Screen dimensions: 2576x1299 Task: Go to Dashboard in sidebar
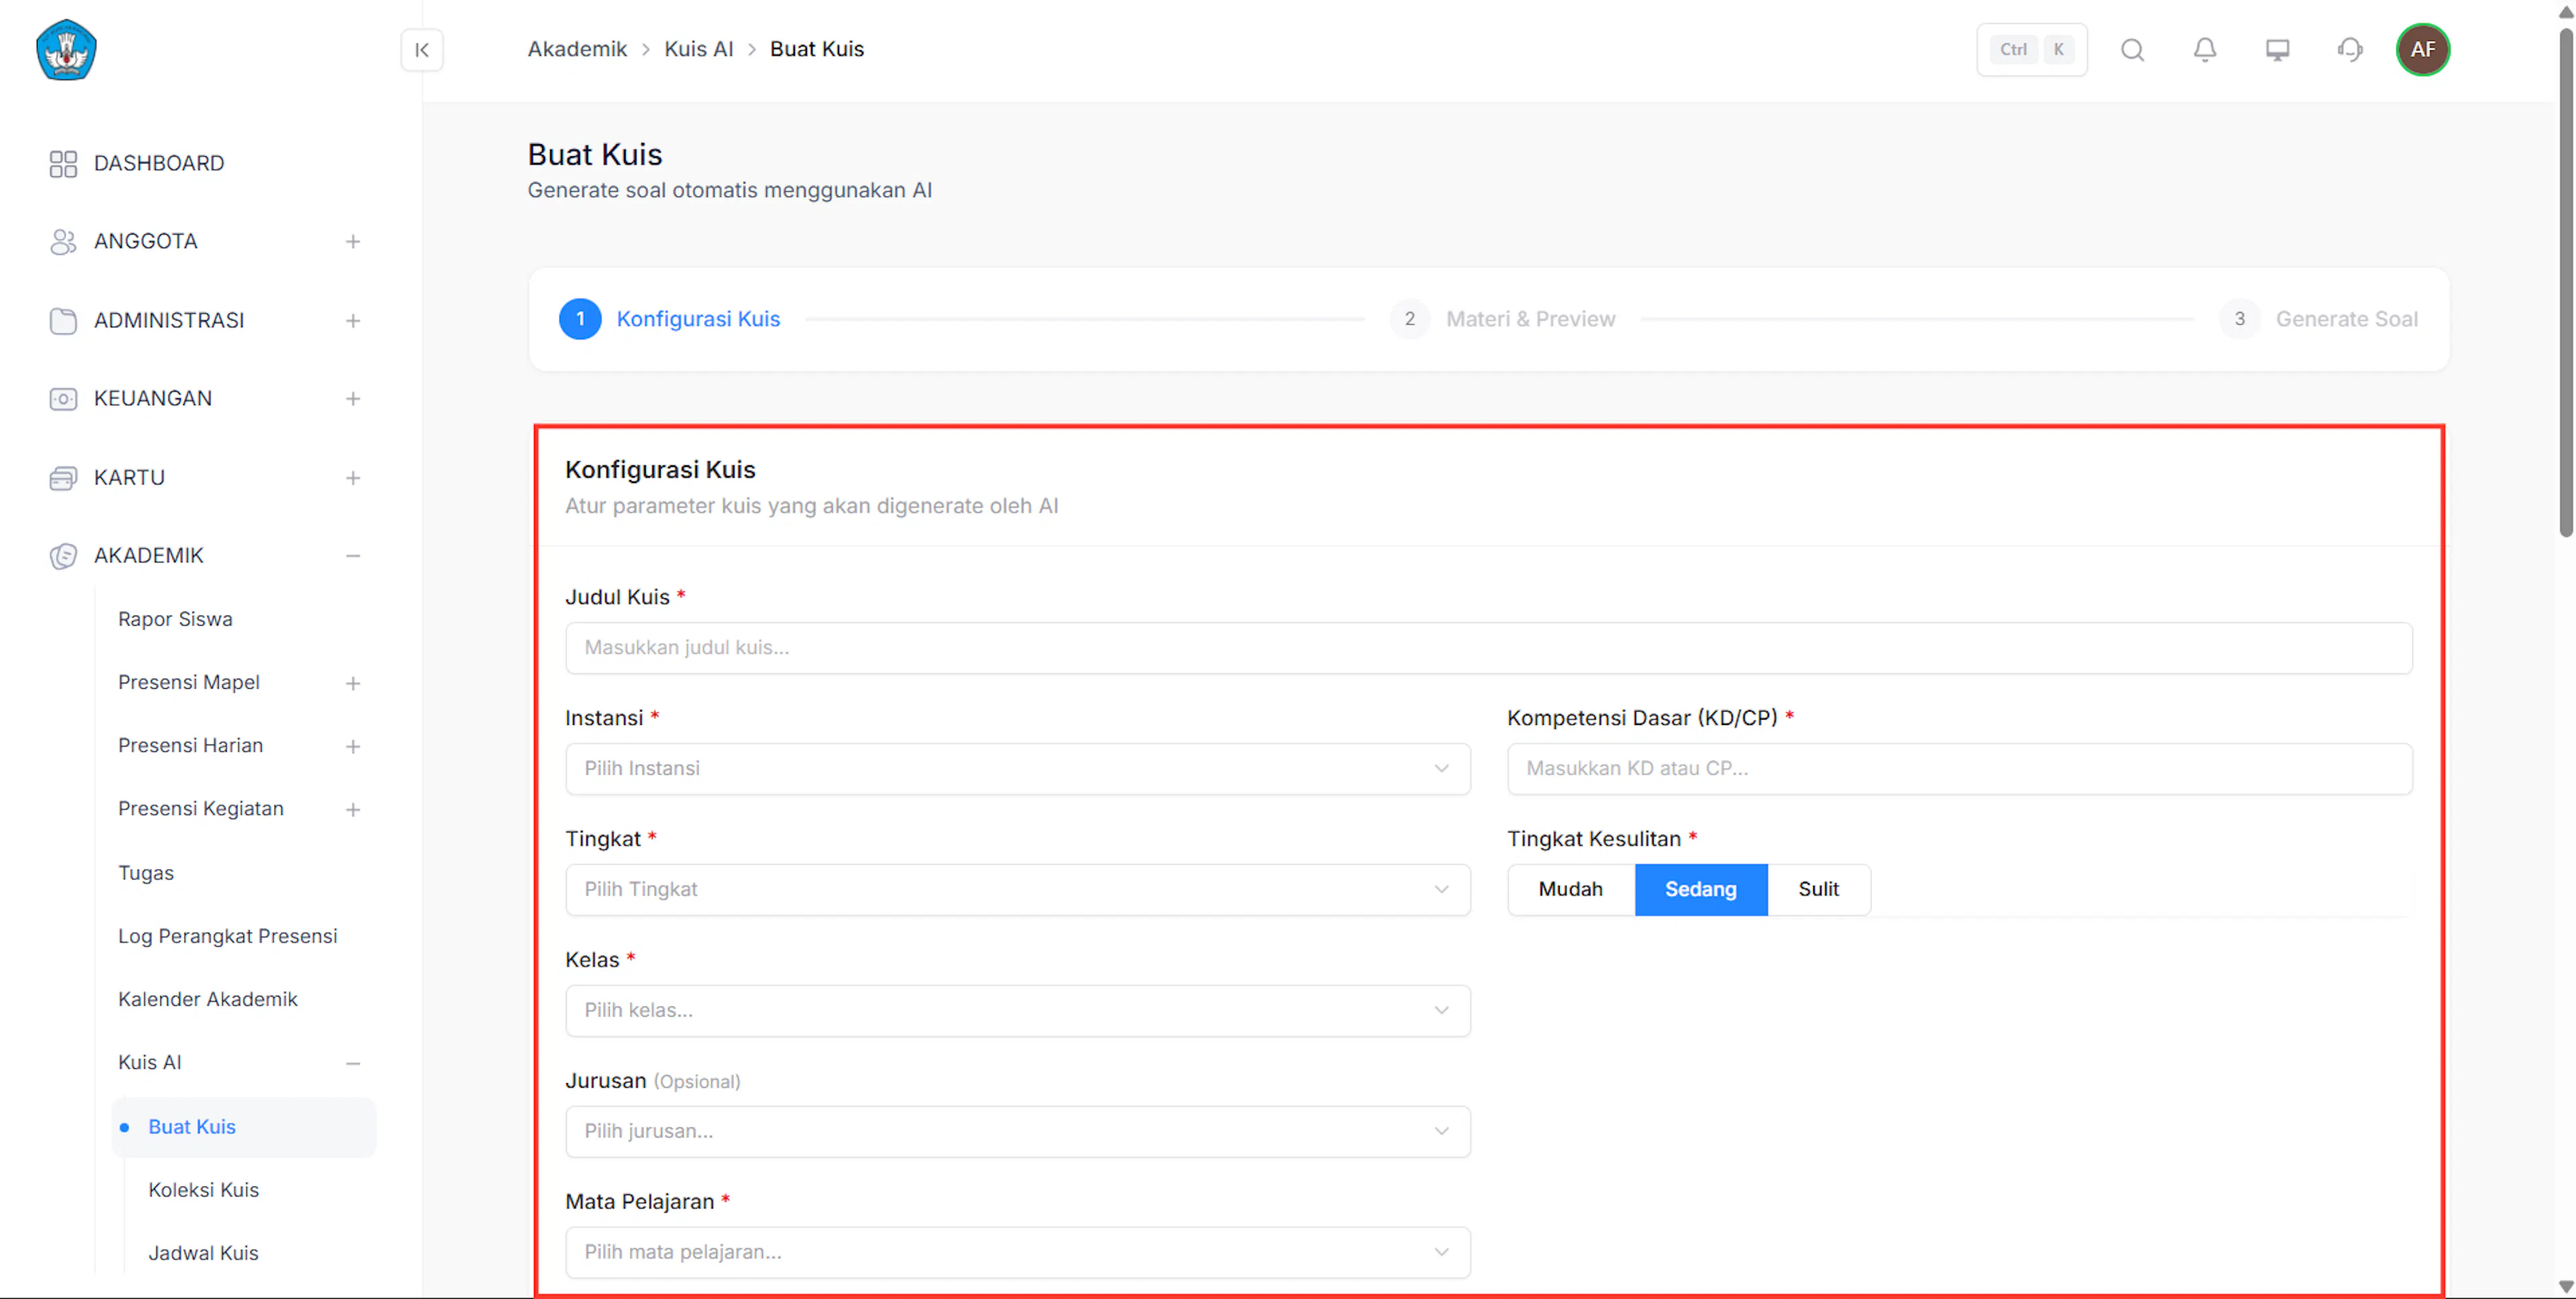pyautogui.click(x=159, y=163)
